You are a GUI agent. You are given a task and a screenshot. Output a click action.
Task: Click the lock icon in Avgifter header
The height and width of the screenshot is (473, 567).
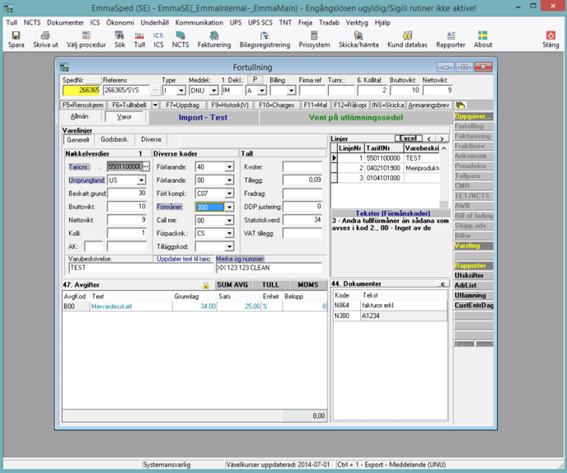[206, 285]
